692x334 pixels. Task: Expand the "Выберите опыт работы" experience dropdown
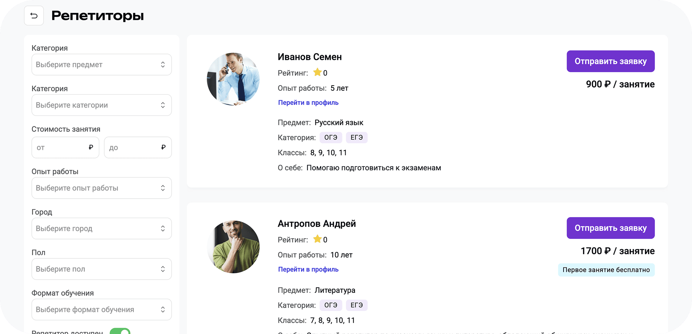coord(101,188)
